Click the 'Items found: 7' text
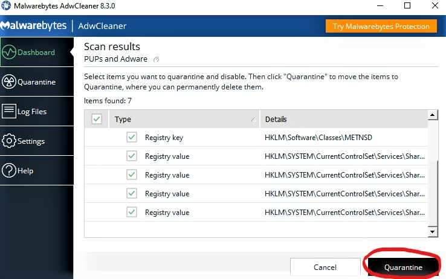Screen dimensions: 446x279 coord(108,101)
